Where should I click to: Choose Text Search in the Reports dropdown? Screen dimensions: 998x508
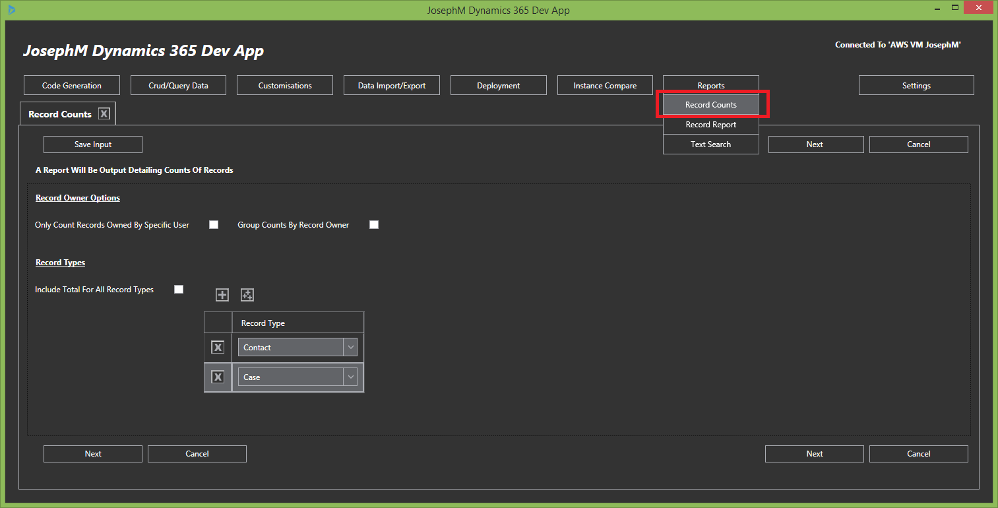(710, 144)
